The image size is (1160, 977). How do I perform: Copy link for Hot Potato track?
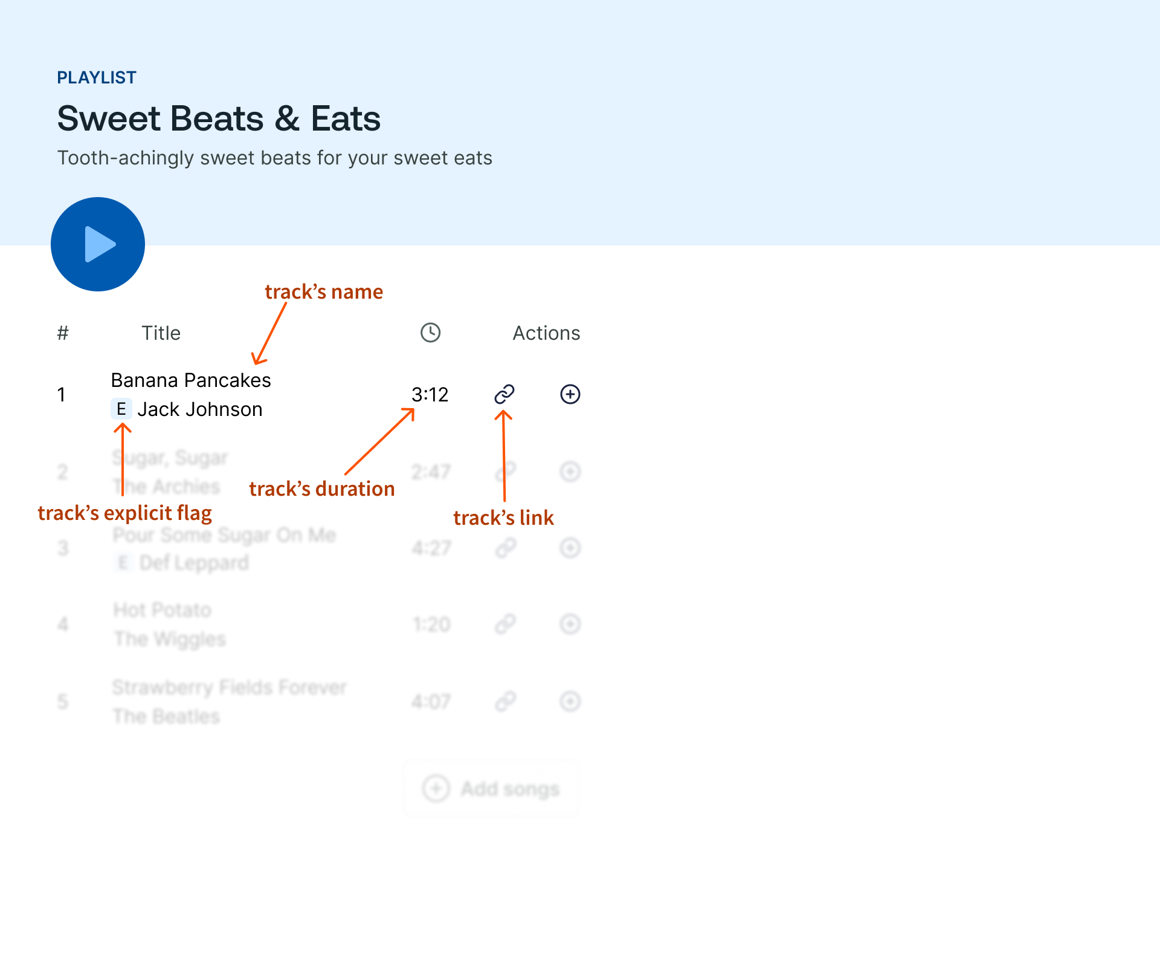pyautogui.click(x=506, y=624)
